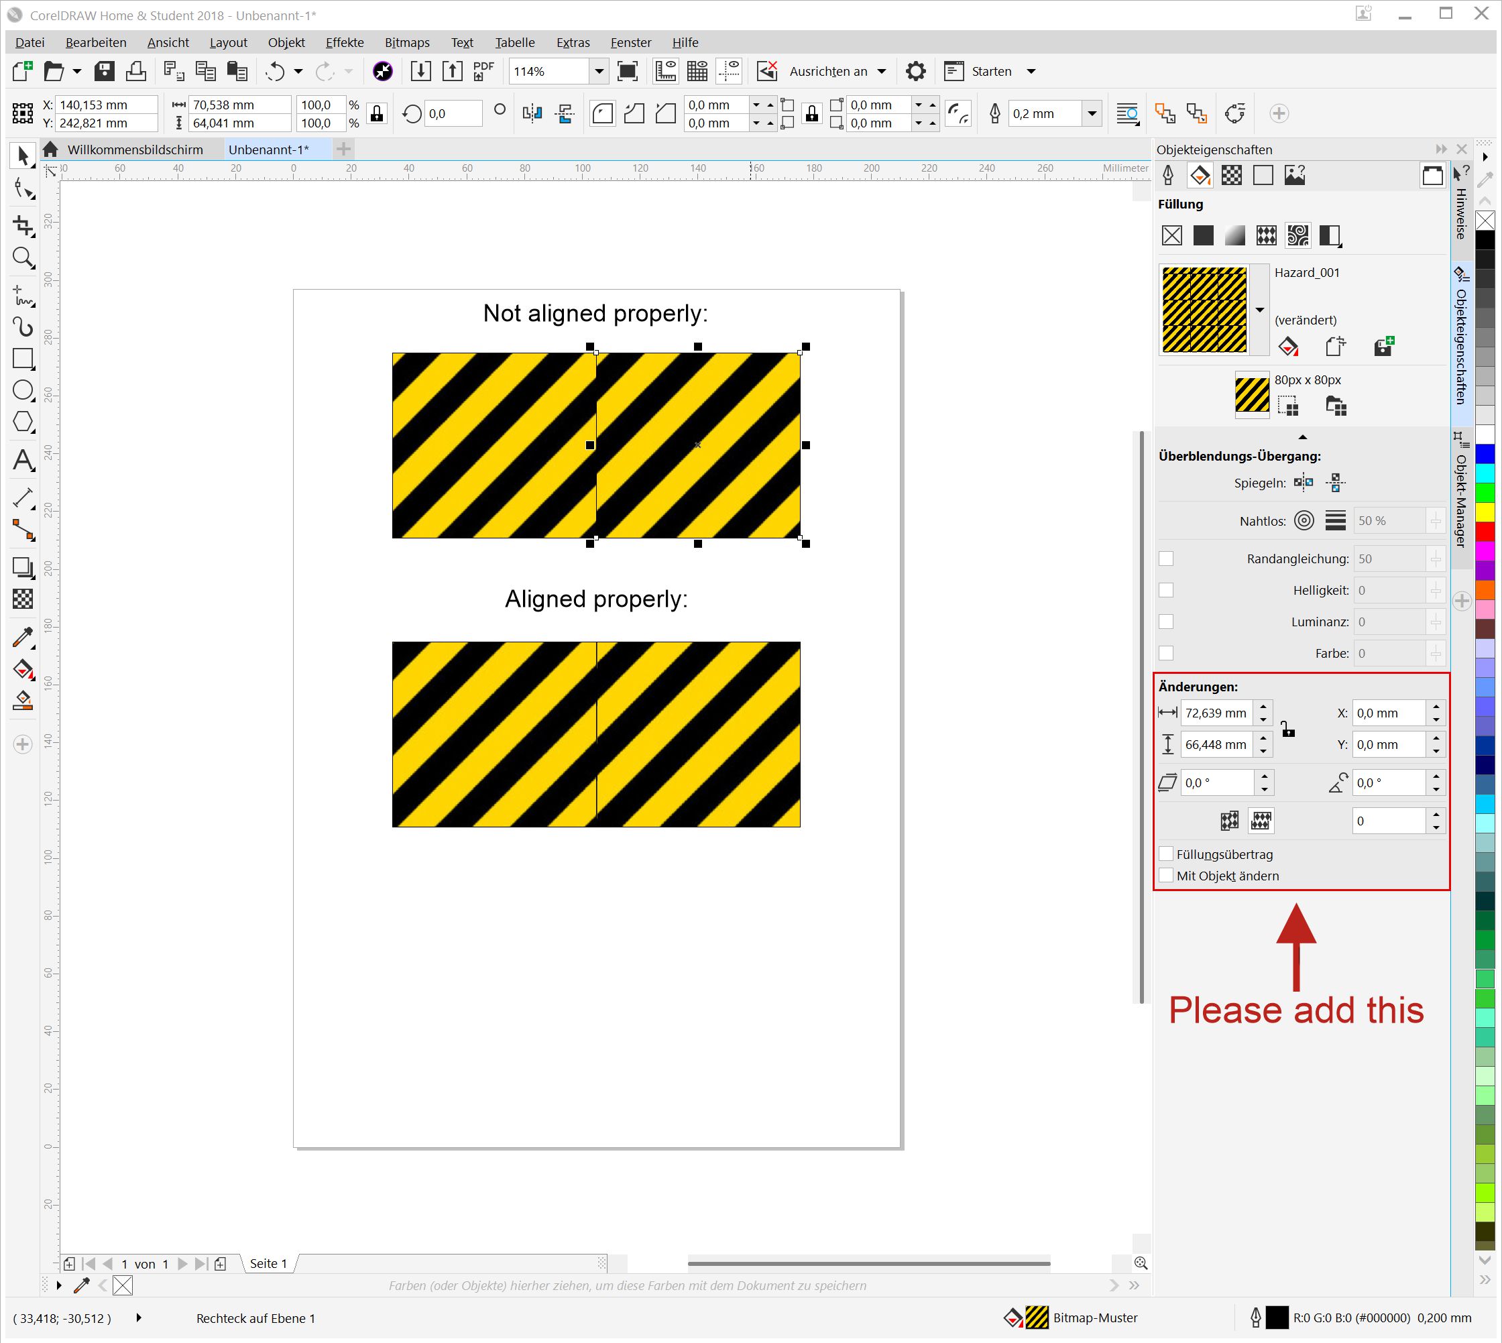Collapse the fill options expander triangle
The image size is (1502, 1343).
(1302, 437)
